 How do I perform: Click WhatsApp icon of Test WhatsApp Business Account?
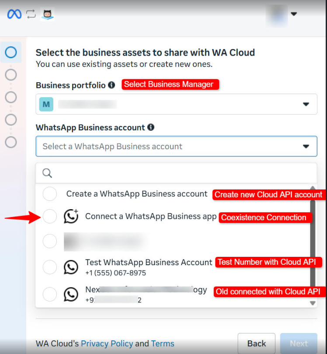71,267
